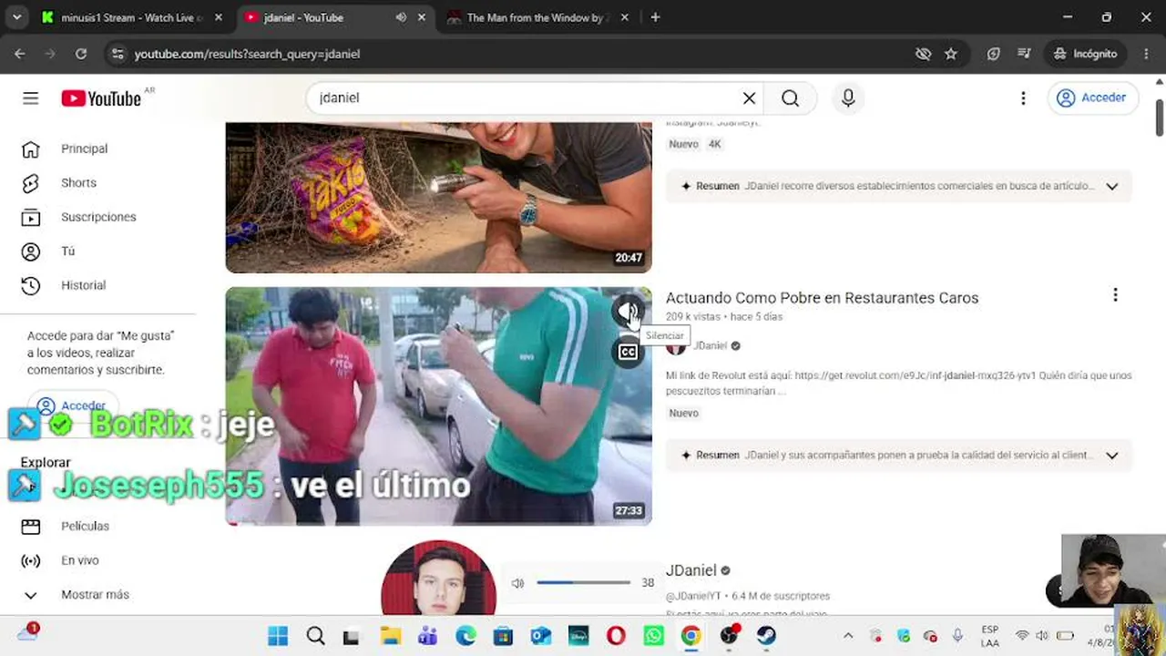View site information icon in address bar
The width and height of the screenshot is (1166, 656).
(x=117, y=54)
